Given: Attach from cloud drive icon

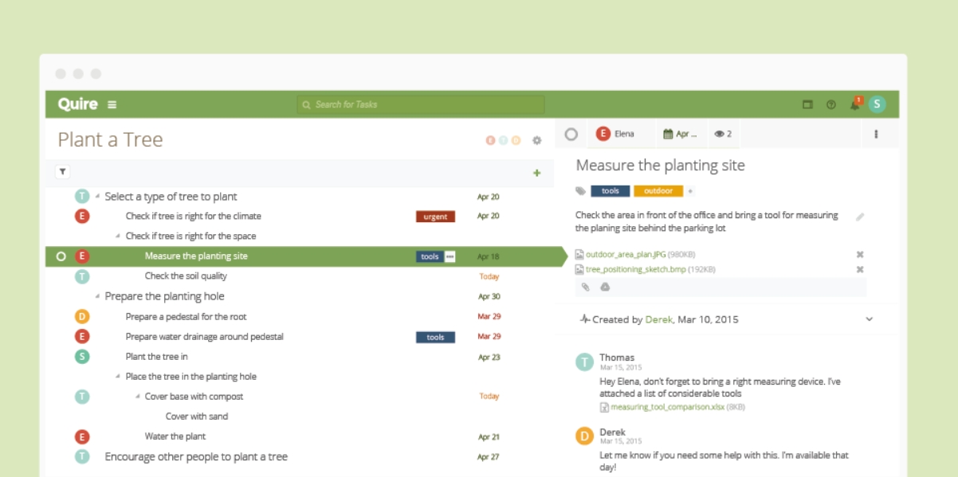Looking at the screenshot, I should [605, 287].
